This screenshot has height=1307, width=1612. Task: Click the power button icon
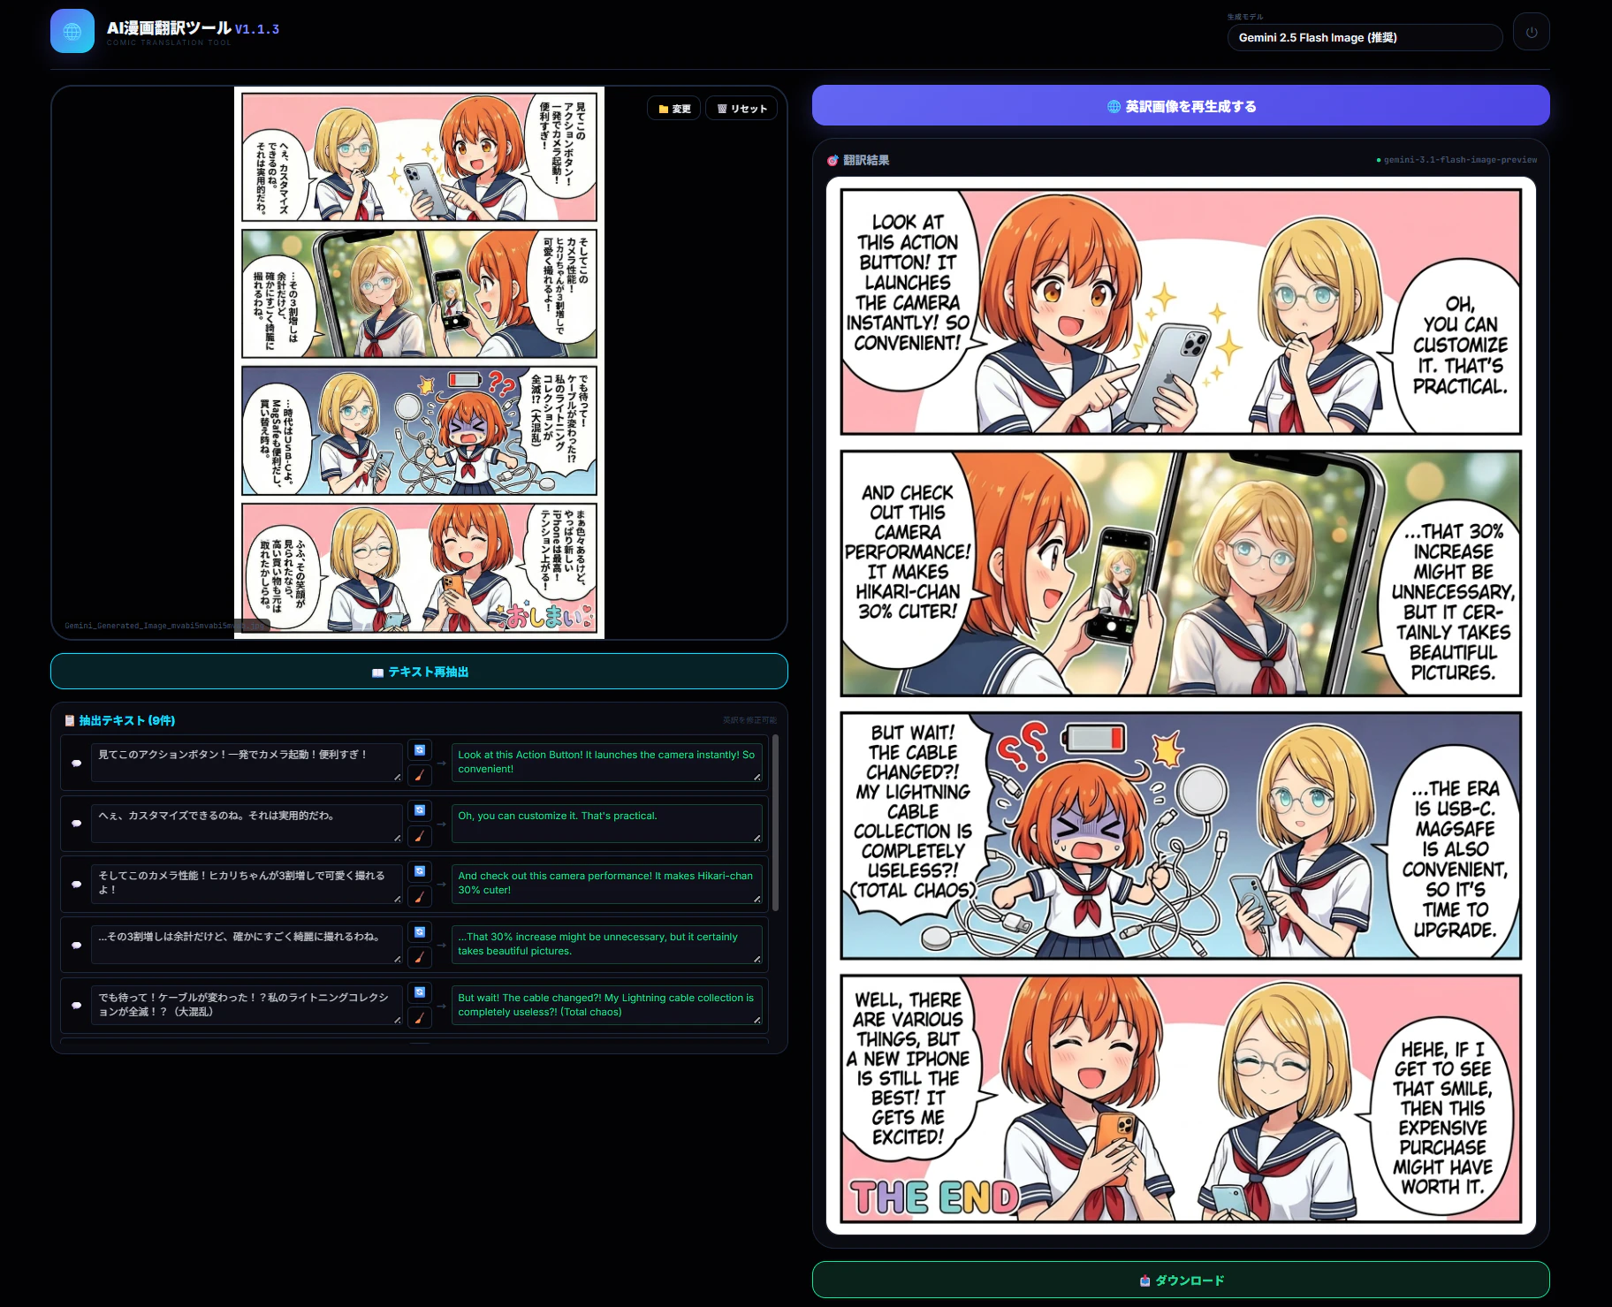pyautogui.click(x=1532, y=32)
